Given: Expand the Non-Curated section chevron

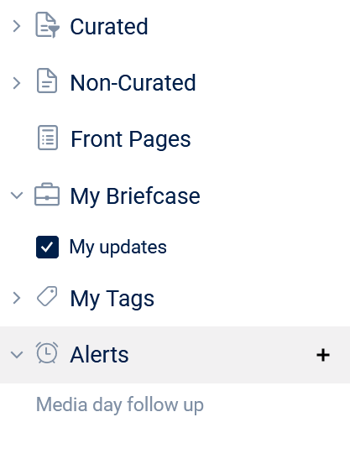Looking at the screenshot, I should click(17, 83).
